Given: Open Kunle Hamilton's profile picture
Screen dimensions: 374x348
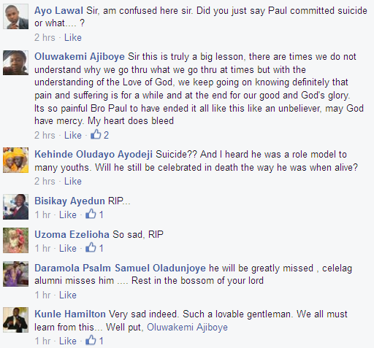Looking at the screenshot, I should click(x=15, y=320).
